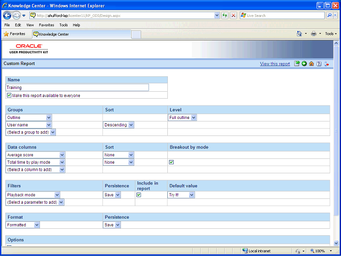Click the Zoom level magnifier icon
This screenshot has width=341, height=256.
point(312,251)
